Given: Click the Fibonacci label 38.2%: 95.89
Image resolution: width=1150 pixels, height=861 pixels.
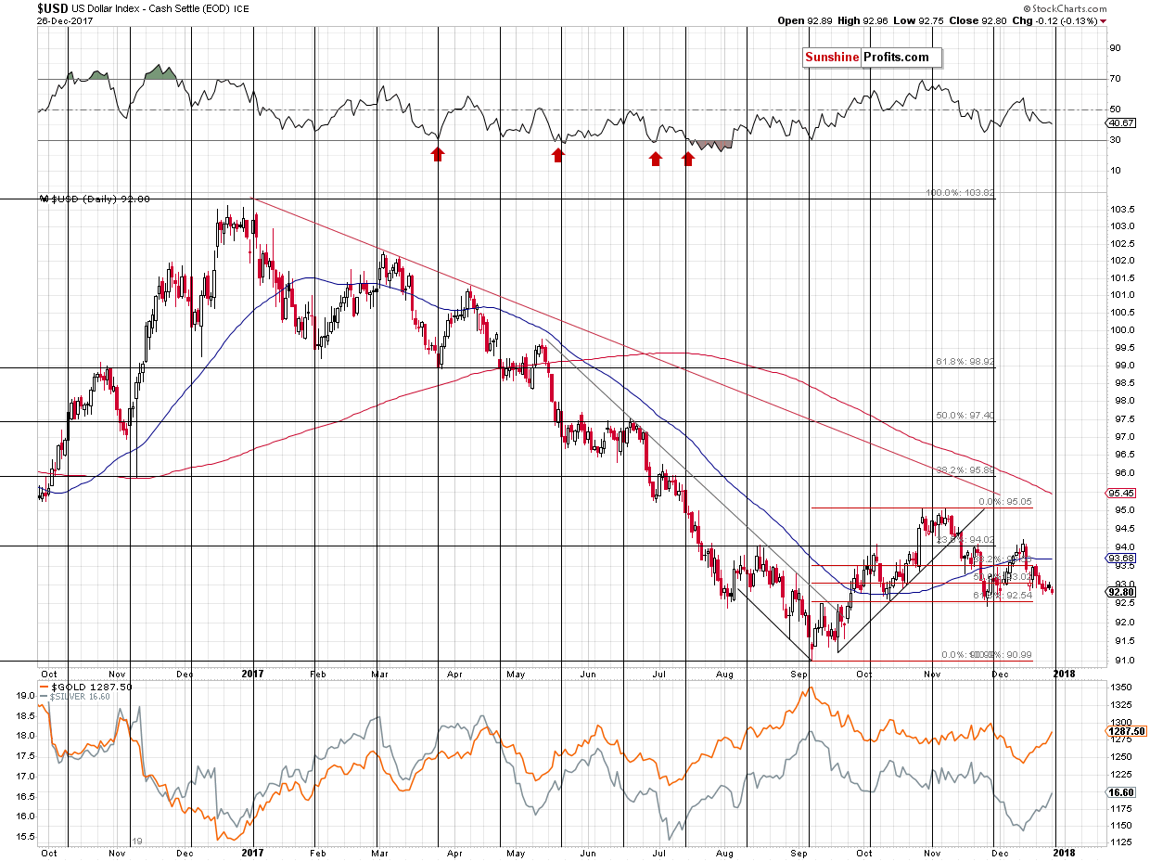Looking at the screenshot, I should [x=965, y=470].
